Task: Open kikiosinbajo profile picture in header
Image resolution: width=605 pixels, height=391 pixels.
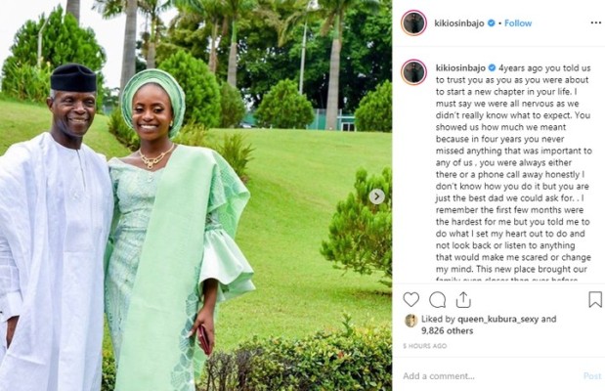Action: [413, 22]
